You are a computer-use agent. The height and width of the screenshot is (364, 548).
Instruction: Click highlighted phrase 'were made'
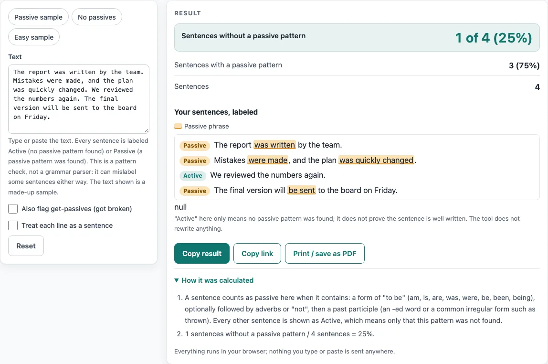[x=268, y=160]
